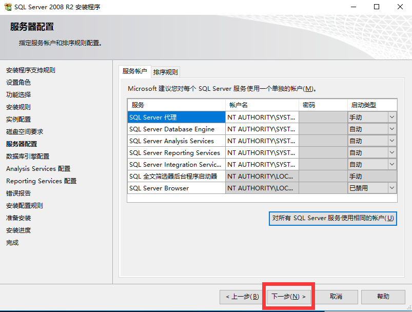412x312 pixels.
Task: Select the 服务帐户 tab
Action: 135,71
